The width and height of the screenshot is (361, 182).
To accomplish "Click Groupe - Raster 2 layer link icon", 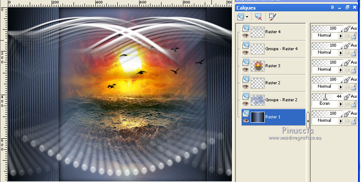I will coord(347,96).
